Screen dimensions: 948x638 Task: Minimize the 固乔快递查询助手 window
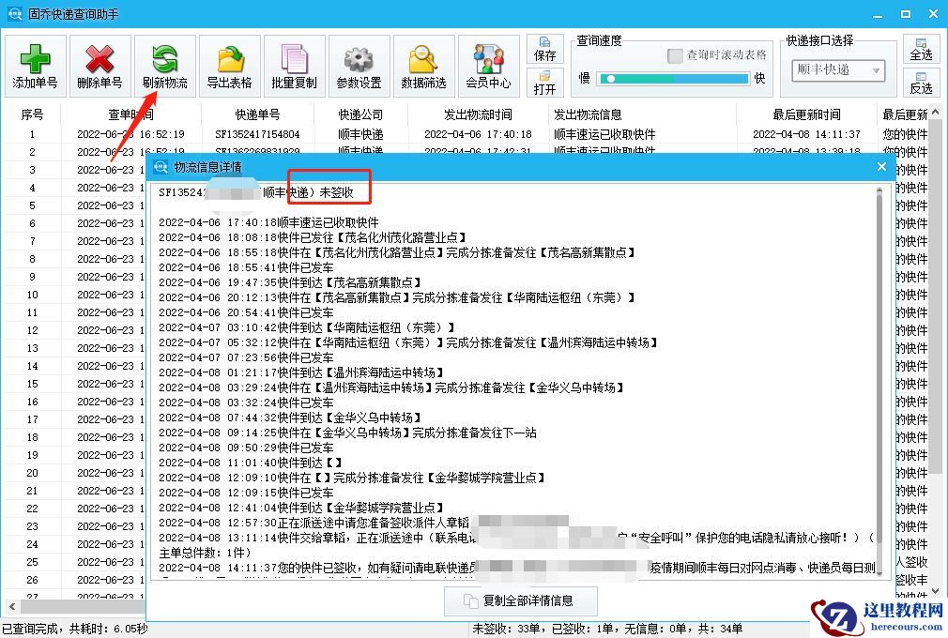click(x=878, y=14)
